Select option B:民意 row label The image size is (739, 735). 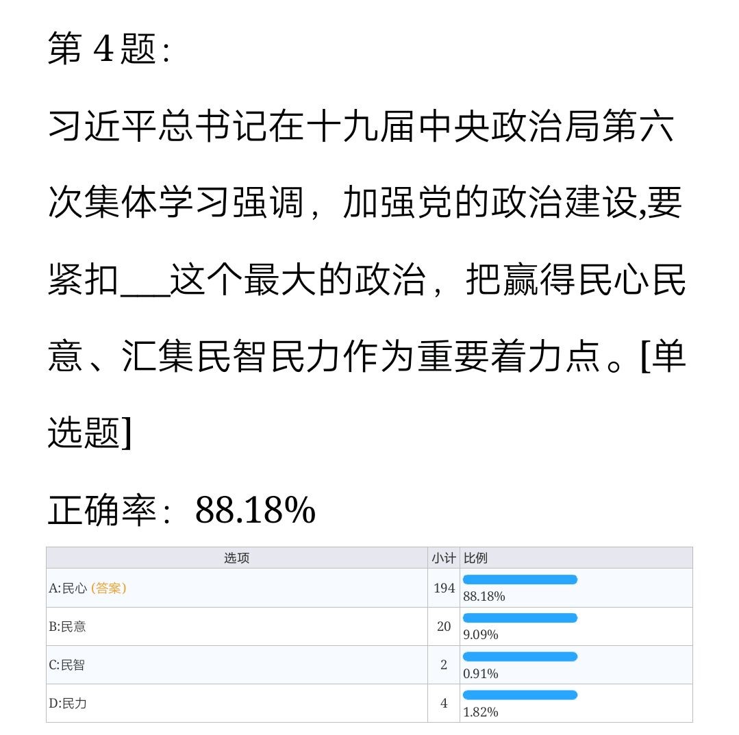tap(67, 626)
